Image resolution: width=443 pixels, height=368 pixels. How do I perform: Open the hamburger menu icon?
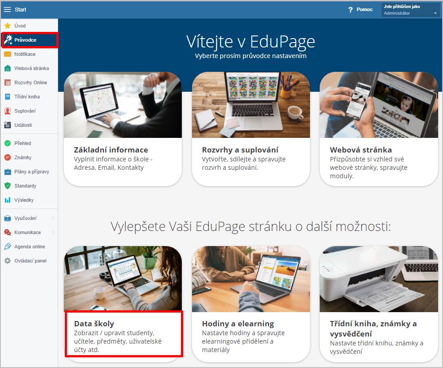pos(8,10)
